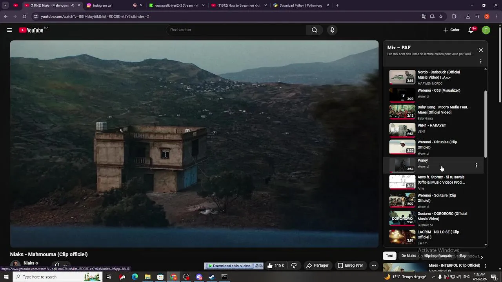Viewport: 502px width, 282px height.
Task: Open Mix – PAF playlist options menu
Action: [x=481, y=61]
